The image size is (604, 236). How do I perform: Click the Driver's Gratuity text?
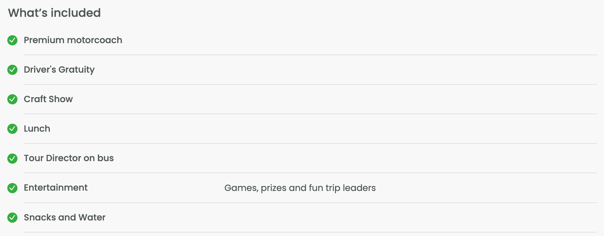click(59, 70)
